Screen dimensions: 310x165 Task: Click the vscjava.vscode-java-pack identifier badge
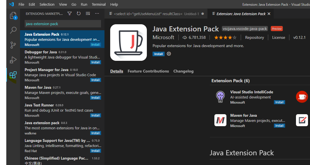245,29
